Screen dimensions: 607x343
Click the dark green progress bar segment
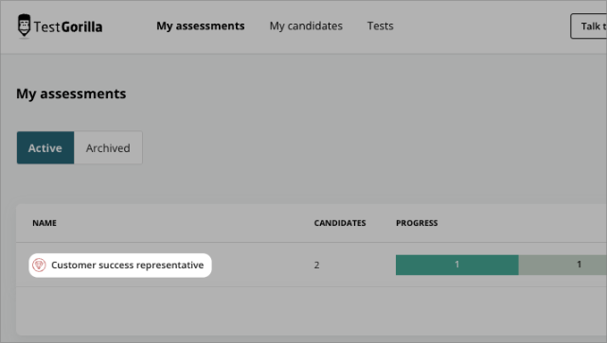[456, 265]
